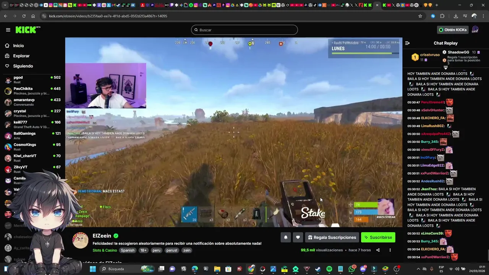This screenshot has height=275, width=489.
Task: Click crisstvruso top gifter entry
Action: click(x=426, y=57)
